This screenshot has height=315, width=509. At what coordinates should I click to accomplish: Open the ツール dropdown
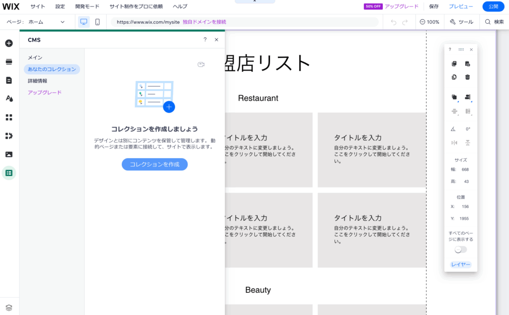pos(461,22)
